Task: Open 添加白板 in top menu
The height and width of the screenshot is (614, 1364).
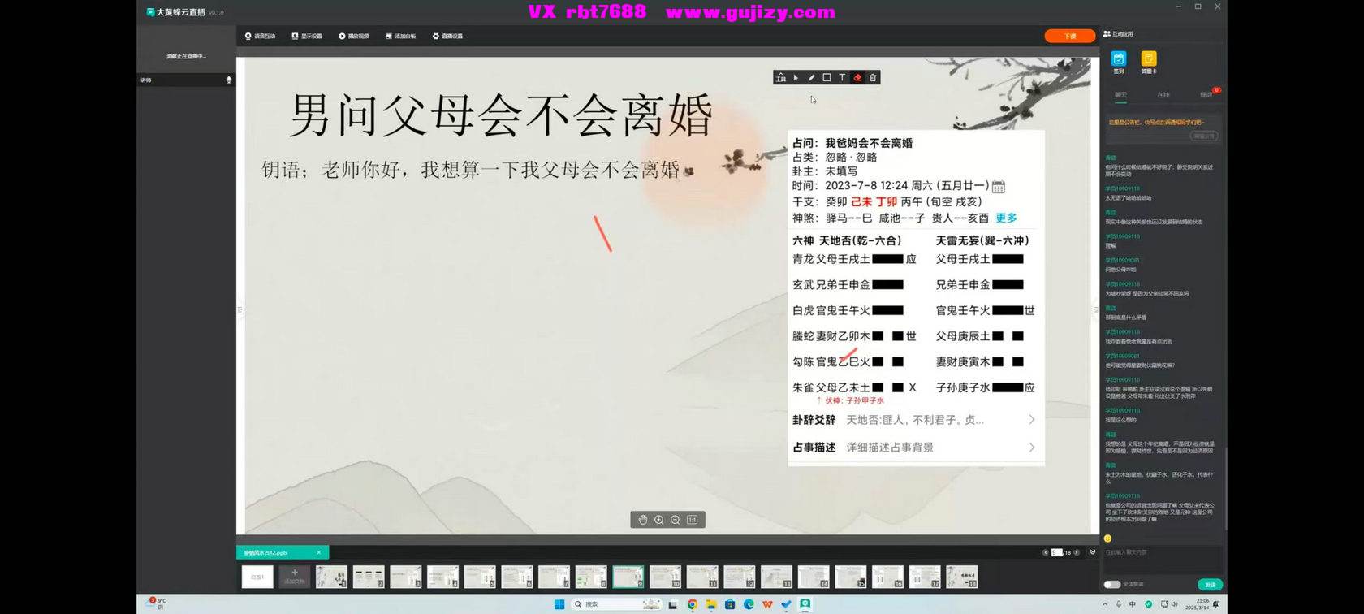Action: pos(400,37)
